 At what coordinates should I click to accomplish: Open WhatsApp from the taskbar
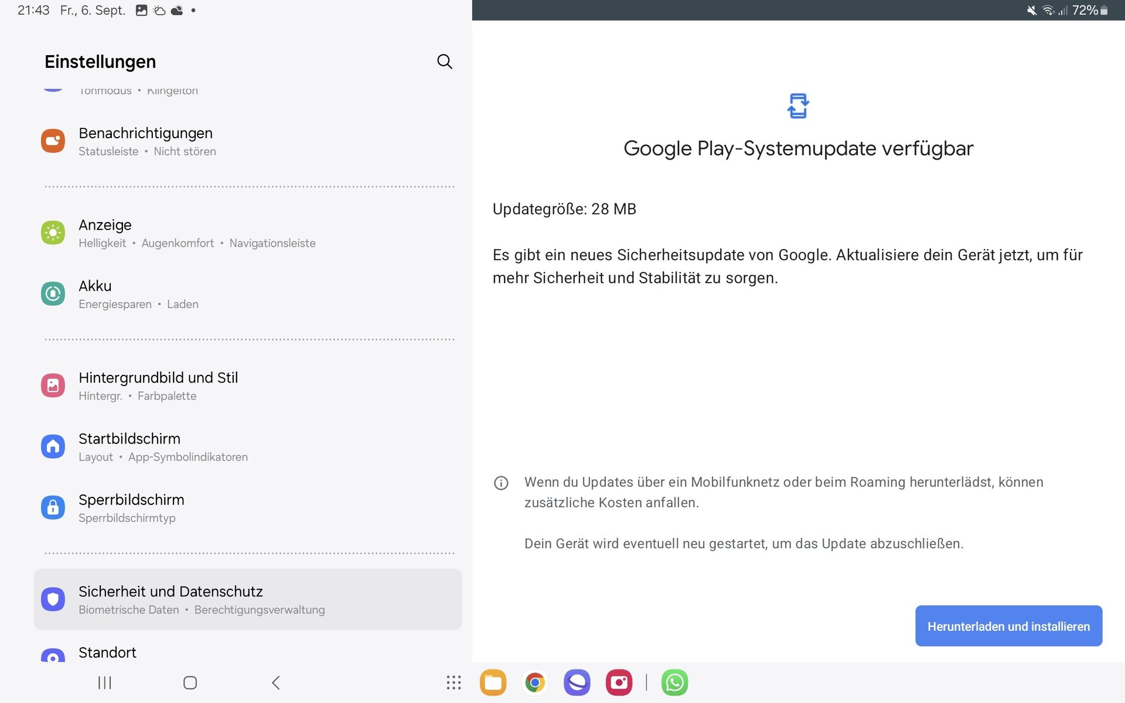pyautogui.click(x=674, y=682)
